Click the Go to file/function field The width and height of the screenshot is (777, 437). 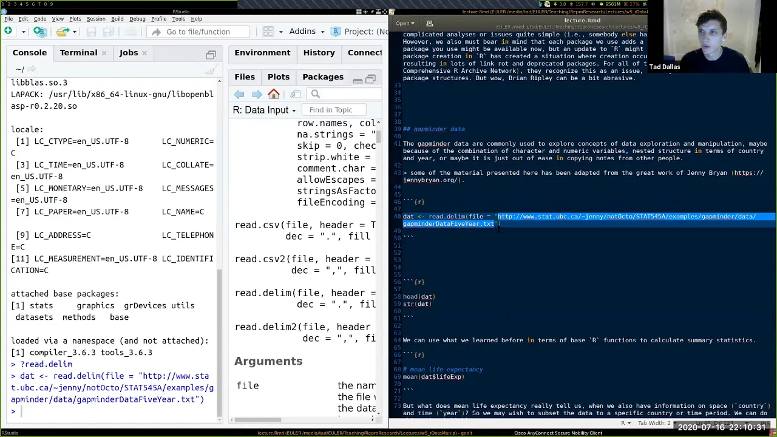click(x=198, y=32)
